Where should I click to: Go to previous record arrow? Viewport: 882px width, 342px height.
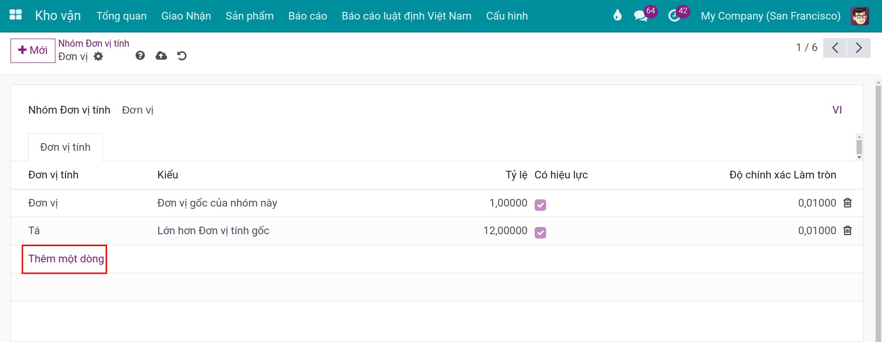(835, 48)
